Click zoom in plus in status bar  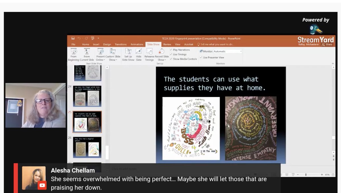(322, 175)
